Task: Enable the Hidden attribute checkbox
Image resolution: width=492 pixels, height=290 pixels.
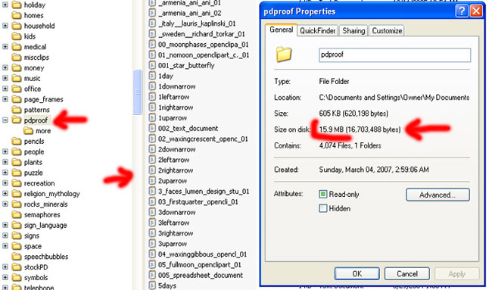Action: [x=323, y=208]
